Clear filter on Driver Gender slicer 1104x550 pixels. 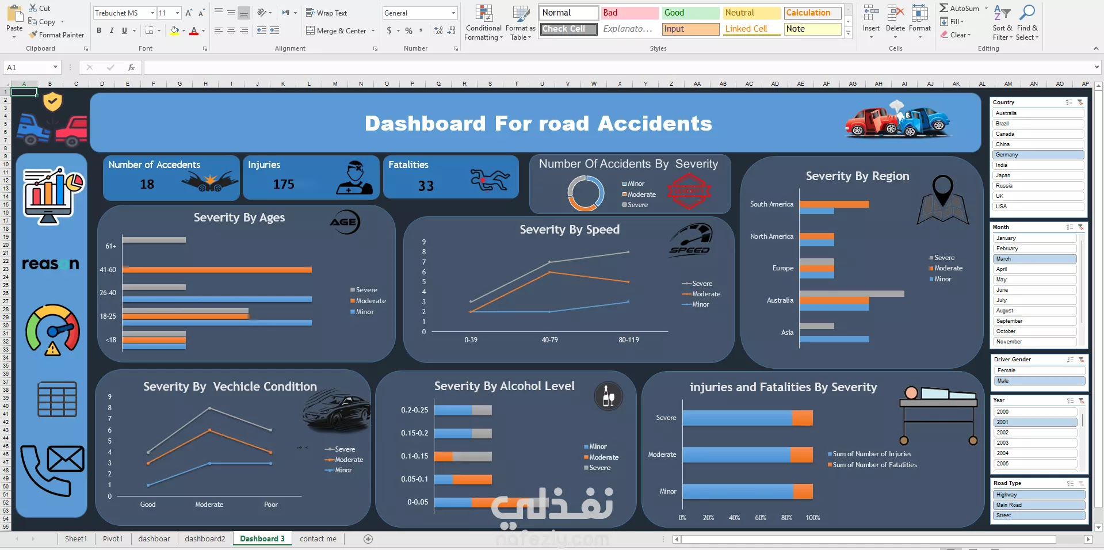click(1081, 360)
